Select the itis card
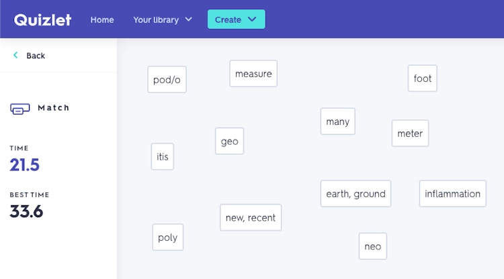The width and height of the screenshot is (504, 279). (x=163, y=156)
